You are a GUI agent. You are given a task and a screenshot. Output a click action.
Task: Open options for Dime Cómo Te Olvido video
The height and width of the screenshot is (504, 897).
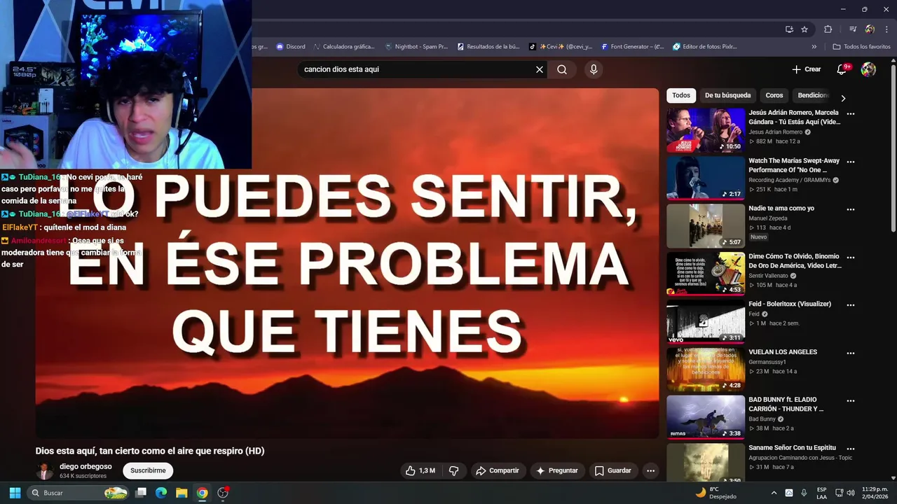tap(851, 257)
